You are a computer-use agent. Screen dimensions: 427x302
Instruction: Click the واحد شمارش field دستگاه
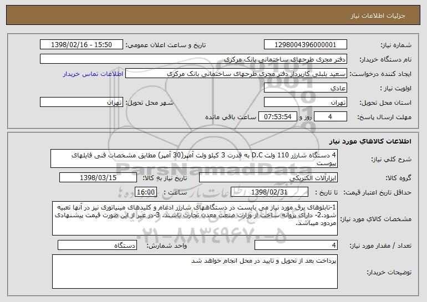click(97, 245)
